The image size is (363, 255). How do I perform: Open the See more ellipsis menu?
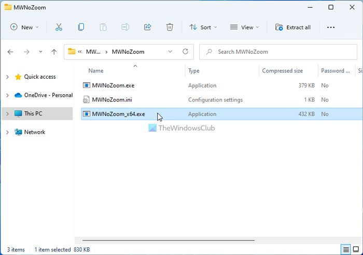pyautogui.click(x=331, y=27)
